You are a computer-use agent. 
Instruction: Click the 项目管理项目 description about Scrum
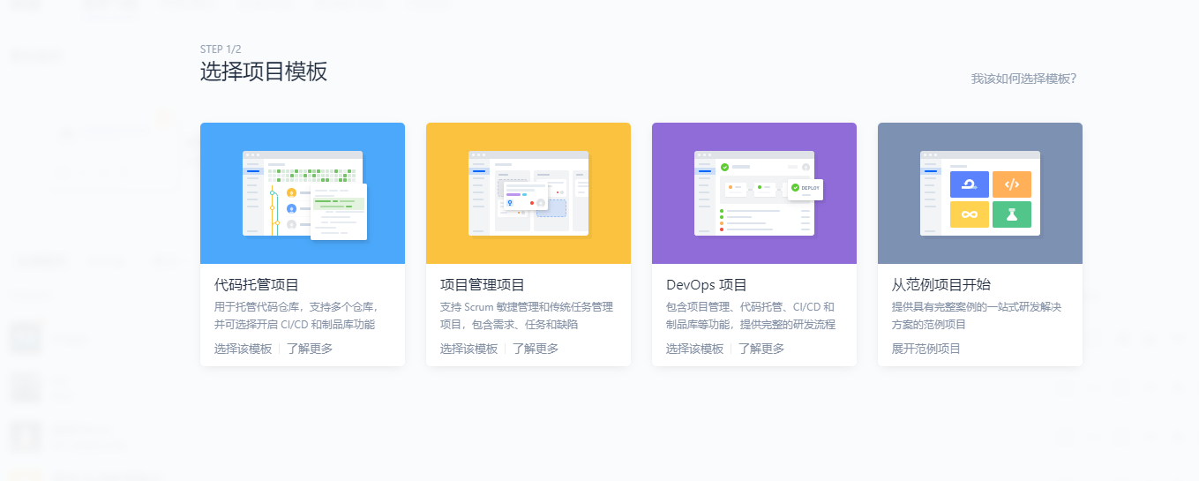pyautogui.click(x=527, y=316)
